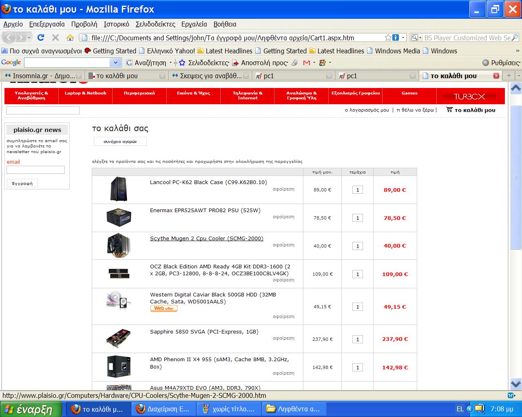The image size is (522, 417).
Task: Open Google toolbar settings Ρυθμίσεις
Action: click(x=501, y=63)
